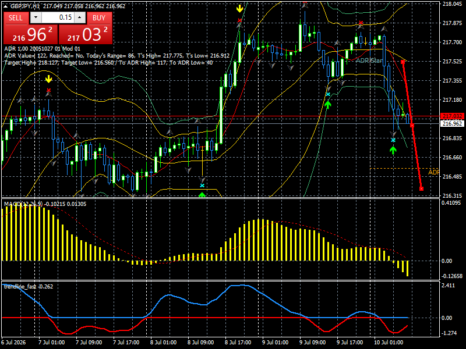466x349 pixels.
Task: Increase lot size with the up arrow
Action: click(80, 17)
